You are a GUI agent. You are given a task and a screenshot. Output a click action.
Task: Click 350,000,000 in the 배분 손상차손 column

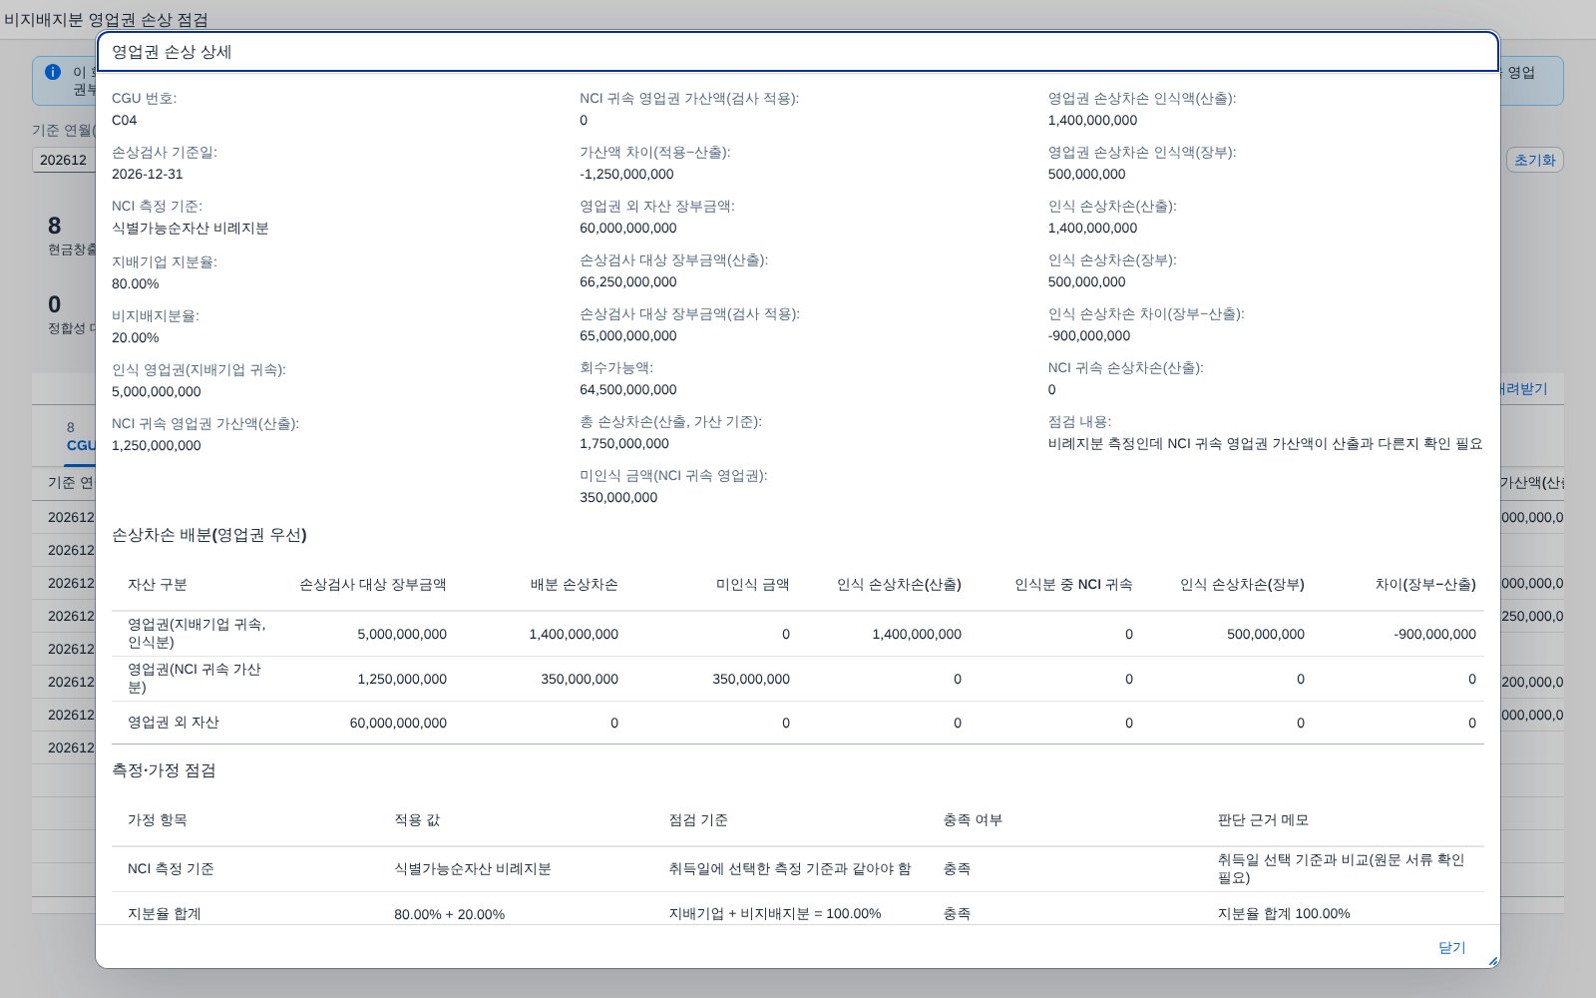click(x=580, y=679)
